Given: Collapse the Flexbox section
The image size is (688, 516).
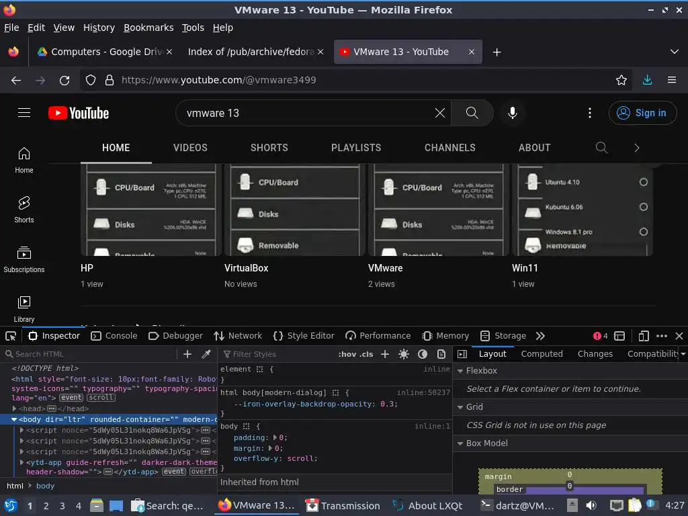Looking at the screenshot, I should click(460, 371).
